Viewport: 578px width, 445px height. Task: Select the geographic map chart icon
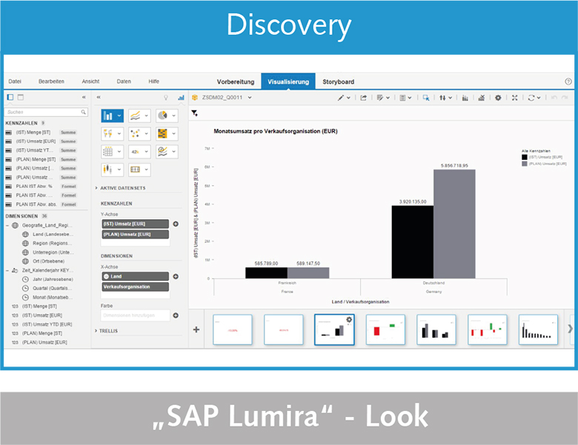point(108,133)
